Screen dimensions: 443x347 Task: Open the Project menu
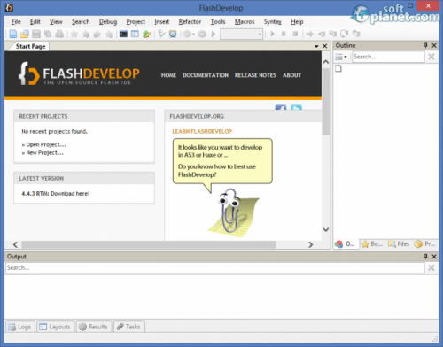point(136,21)
